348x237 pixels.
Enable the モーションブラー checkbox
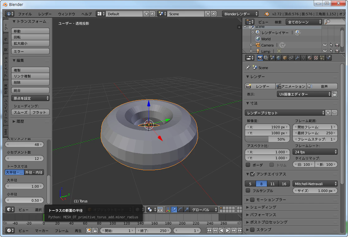pyautogui.click(x=252, y=200)
